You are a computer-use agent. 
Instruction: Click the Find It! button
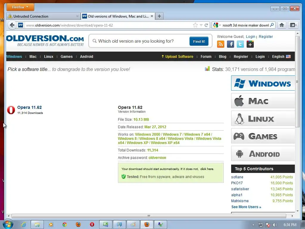199,41
